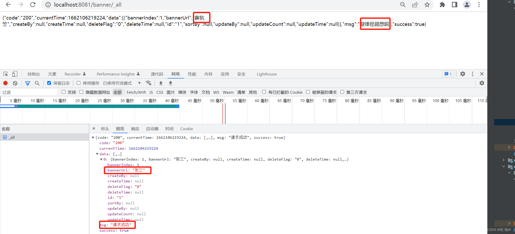Toggle the browser side panel icon

tap(455, 5)
